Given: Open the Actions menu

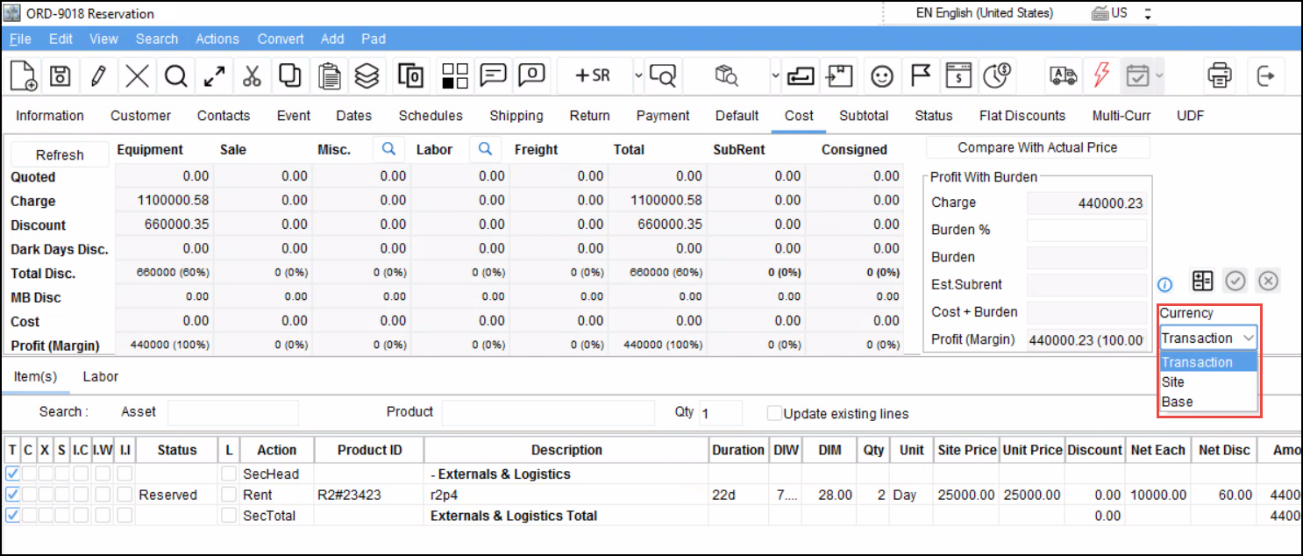Looking at the screenshot, I should [x=217, y=39].
